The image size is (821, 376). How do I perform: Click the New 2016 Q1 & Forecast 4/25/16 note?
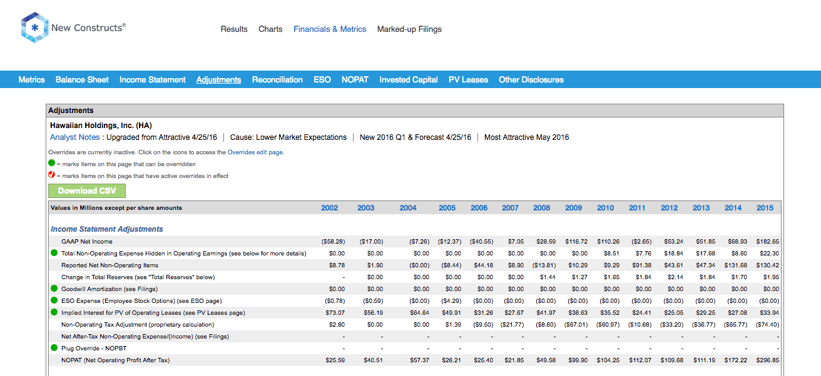[x=416, y=137]
